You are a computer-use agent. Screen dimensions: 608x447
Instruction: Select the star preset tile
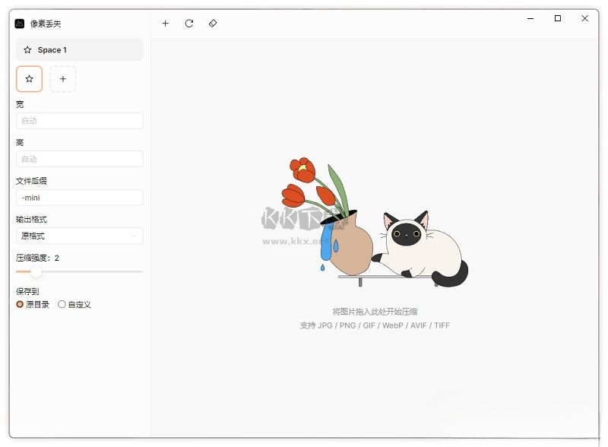(29, 79)
